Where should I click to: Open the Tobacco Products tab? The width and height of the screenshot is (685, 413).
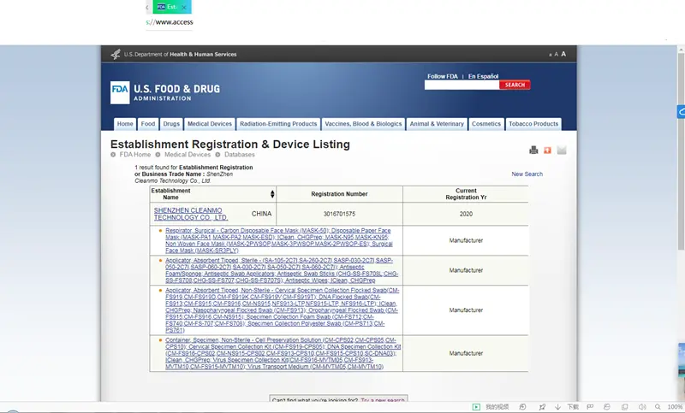pyautogui.click(x=533, y=124)
